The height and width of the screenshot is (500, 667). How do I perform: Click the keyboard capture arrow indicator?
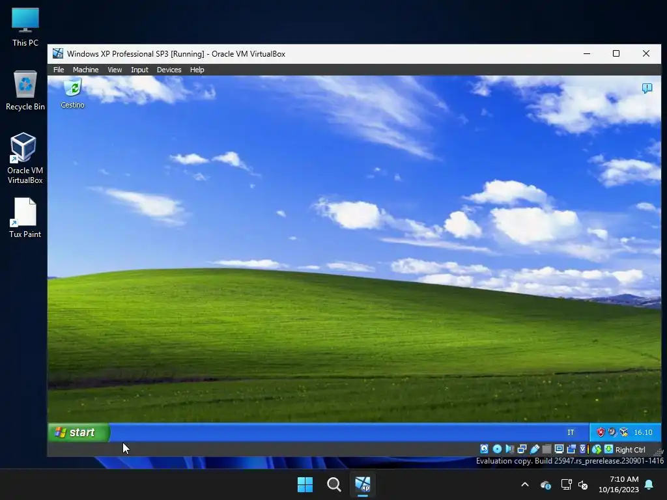point(609,449)
